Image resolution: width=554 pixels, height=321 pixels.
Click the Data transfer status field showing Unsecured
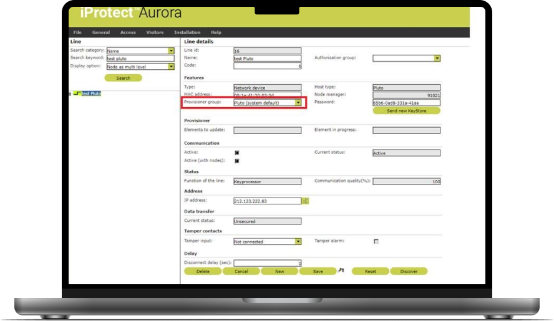pyautogui.click(x=268, y=221)
